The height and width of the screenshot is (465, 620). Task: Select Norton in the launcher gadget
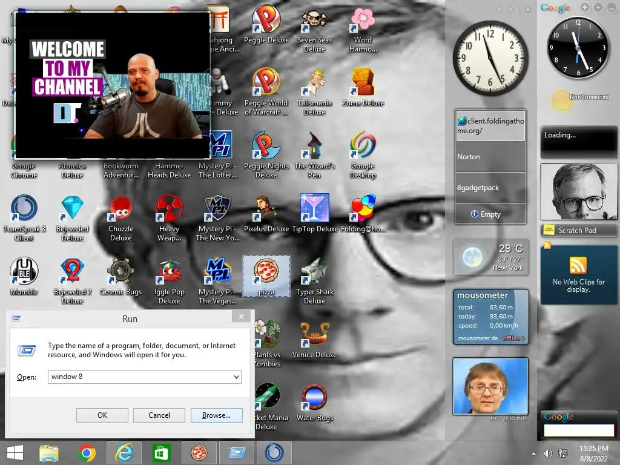(x=490, y=157)
